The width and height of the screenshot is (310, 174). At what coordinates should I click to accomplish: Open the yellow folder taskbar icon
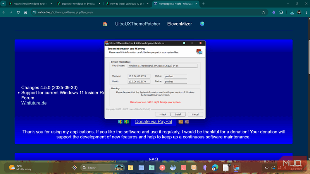[x=131, y=168]
